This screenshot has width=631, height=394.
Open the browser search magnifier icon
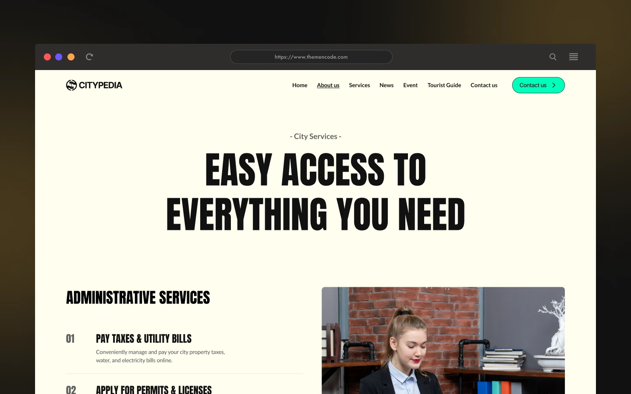click(553, 57)
